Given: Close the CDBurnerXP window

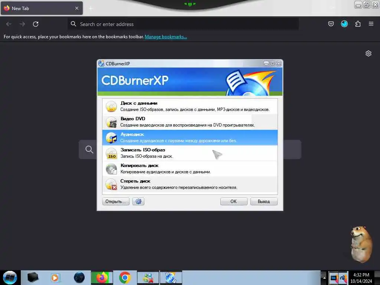Looking at the screenshot, I should pyautogui.click(x=279, y=63).
